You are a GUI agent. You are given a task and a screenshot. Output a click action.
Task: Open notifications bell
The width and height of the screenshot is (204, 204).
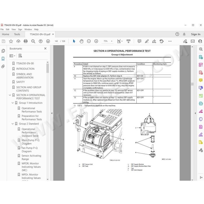tap(184, 34)
